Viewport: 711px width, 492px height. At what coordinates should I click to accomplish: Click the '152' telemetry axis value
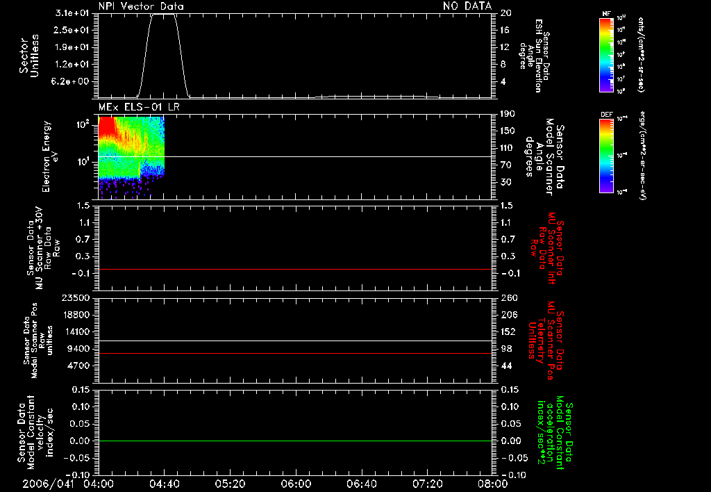tap(508, 331)
